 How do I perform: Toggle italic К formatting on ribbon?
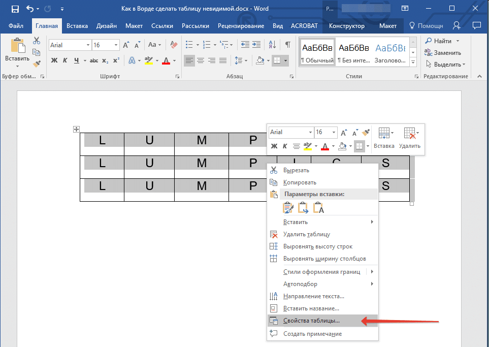[64, 60]
